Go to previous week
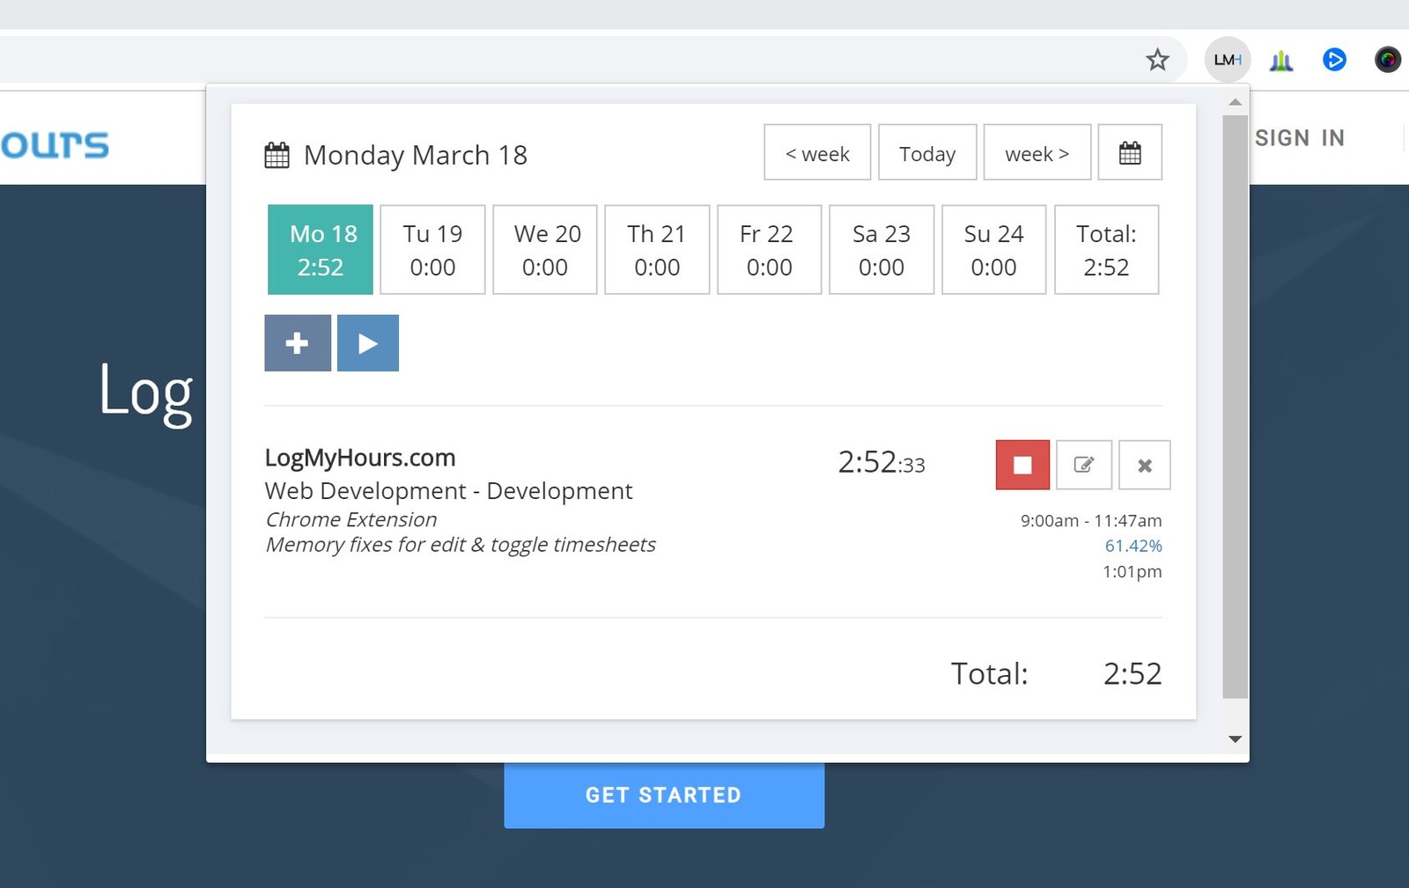The height and width of the screenshot is (888, 1409). [817, 153]
